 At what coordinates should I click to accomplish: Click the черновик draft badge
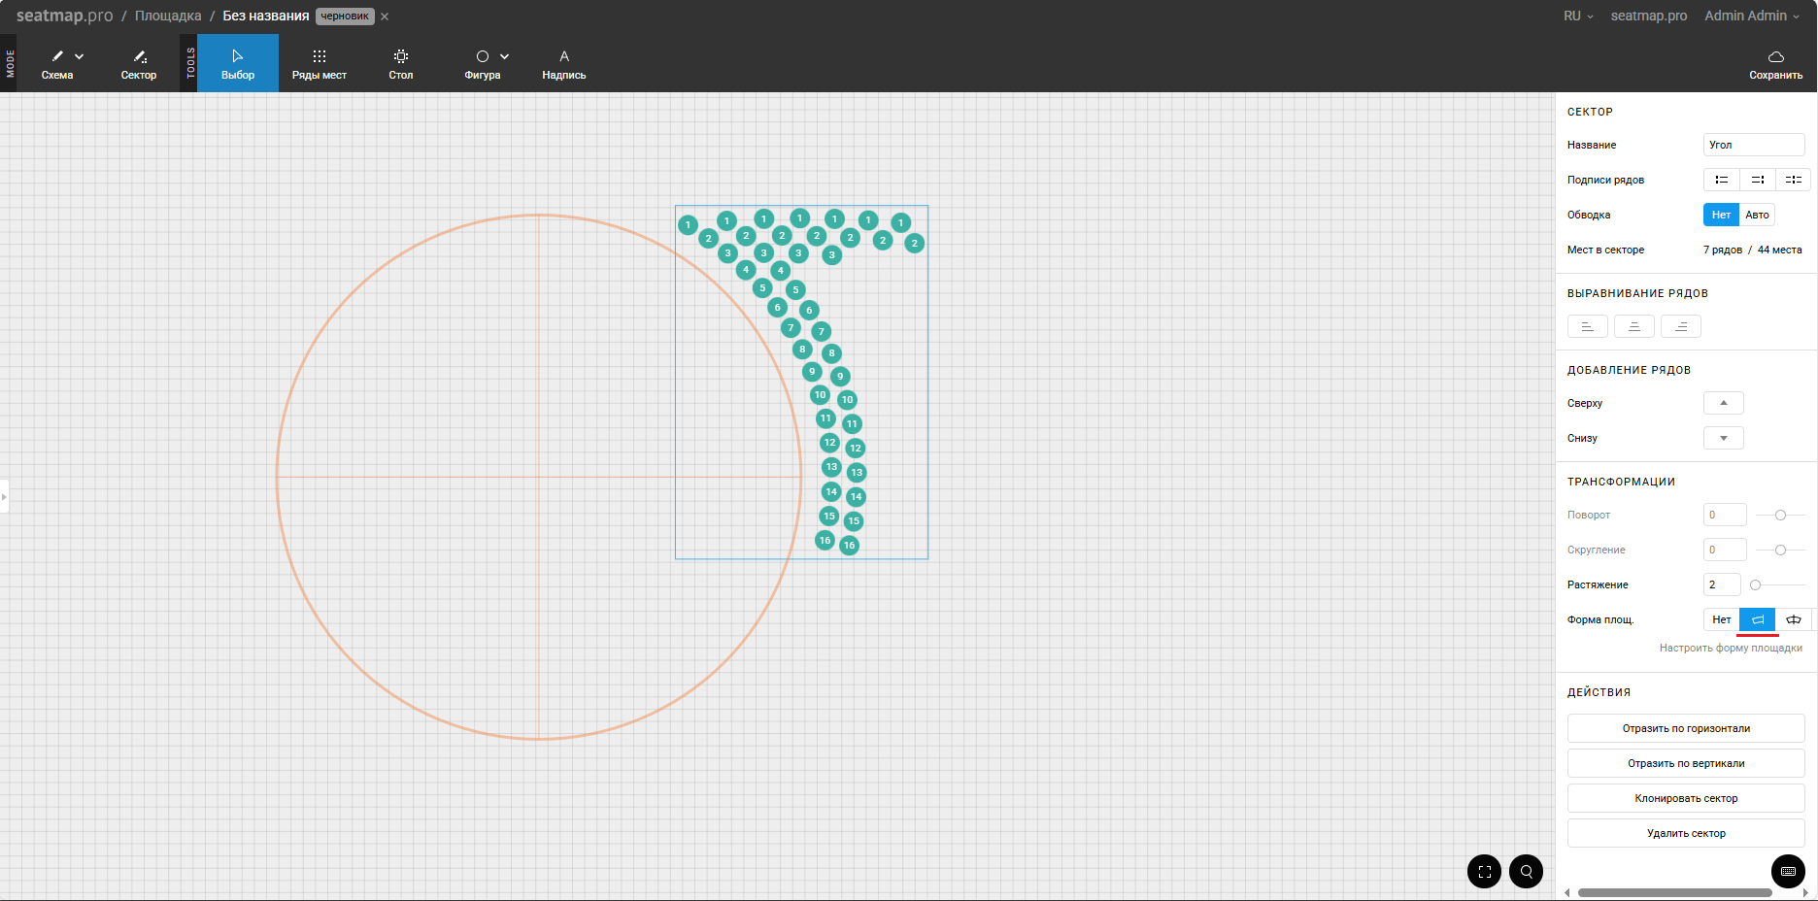(x=345, y=17)
